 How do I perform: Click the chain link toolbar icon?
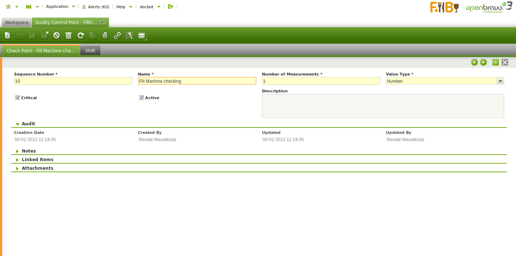117,35
